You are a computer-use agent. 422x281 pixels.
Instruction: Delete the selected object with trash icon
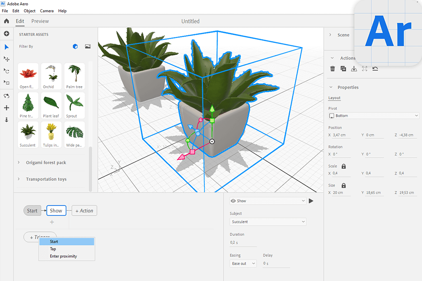333,68
